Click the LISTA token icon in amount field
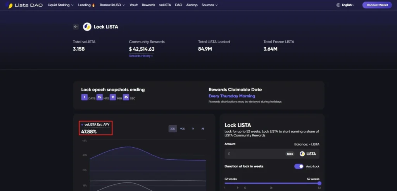The height and width of the screenshot is (191, 397). coord(302,154)
